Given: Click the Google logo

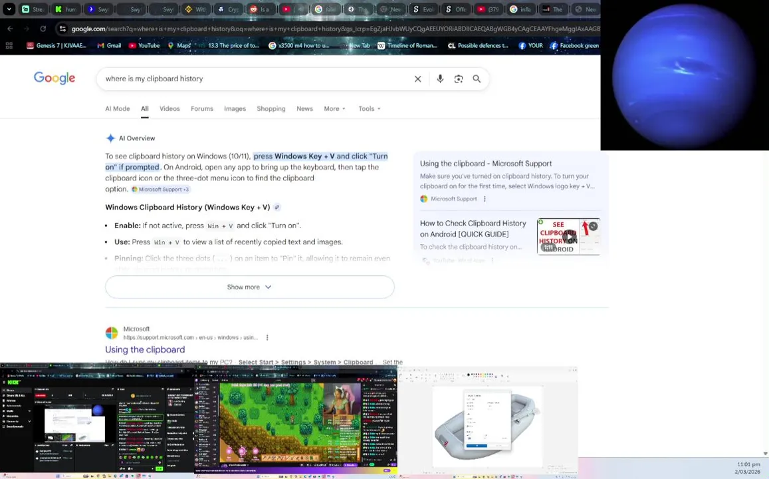Looking at the screenshot, I should coord(55,78).
